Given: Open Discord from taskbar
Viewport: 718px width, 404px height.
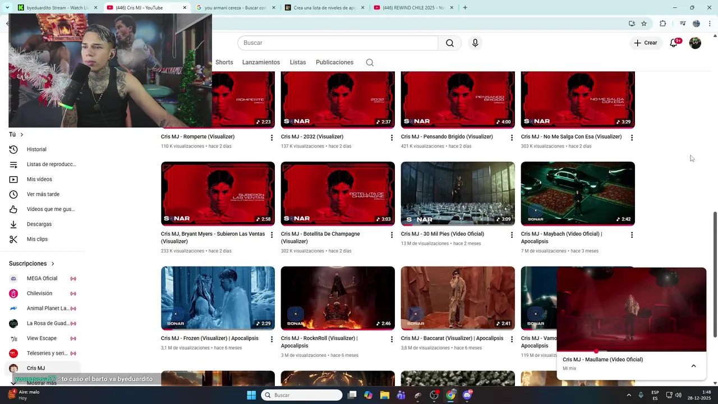Looking at the screenshot, I should click(x=467, y=395).
